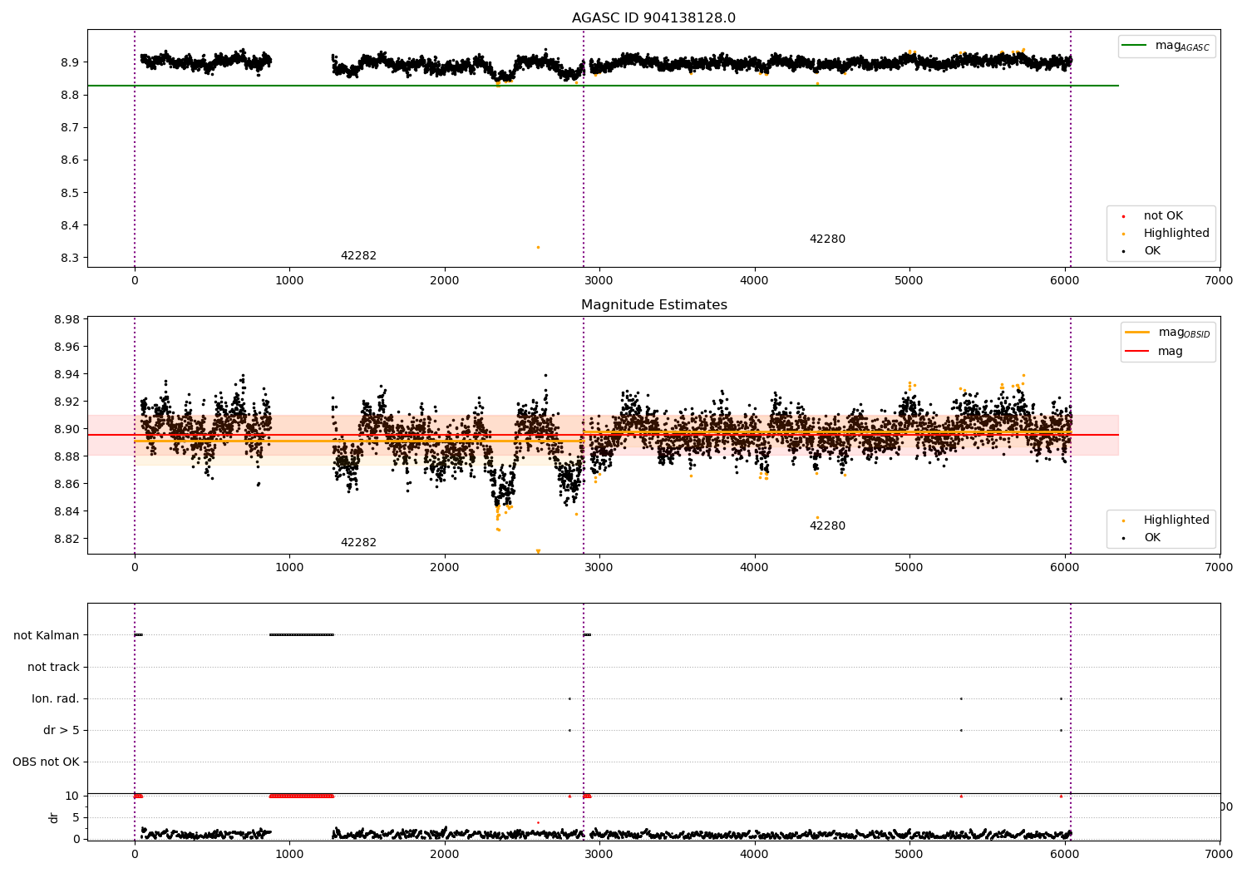Screen dimensions: 1247x873
Task: Select the "42282" annotation in the middle plot
Action: [x=358, y=543]
